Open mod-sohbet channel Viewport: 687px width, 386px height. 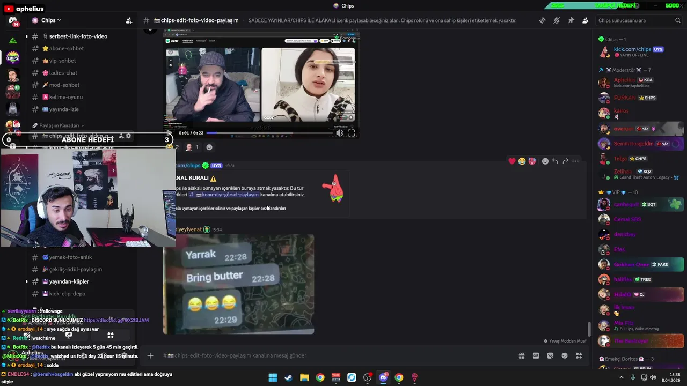coord(64,85)
